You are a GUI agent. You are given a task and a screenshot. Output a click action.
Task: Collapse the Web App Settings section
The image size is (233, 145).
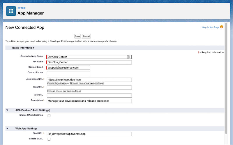[7, 128]
